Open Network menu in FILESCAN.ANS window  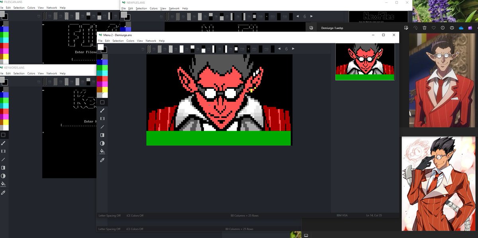point(52,8)
